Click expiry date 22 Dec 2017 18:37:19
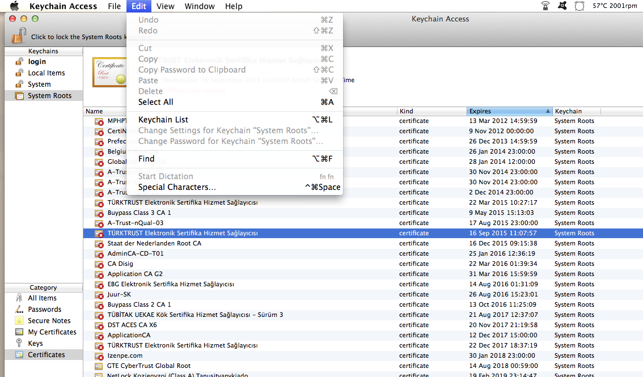Screen dimensions: 643x377 click(x=503, y=345)
